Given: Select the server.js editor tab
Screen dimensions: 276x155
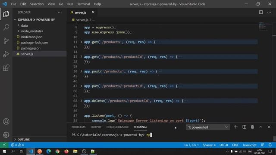Looking at the screenshot, I should (80, 12).
